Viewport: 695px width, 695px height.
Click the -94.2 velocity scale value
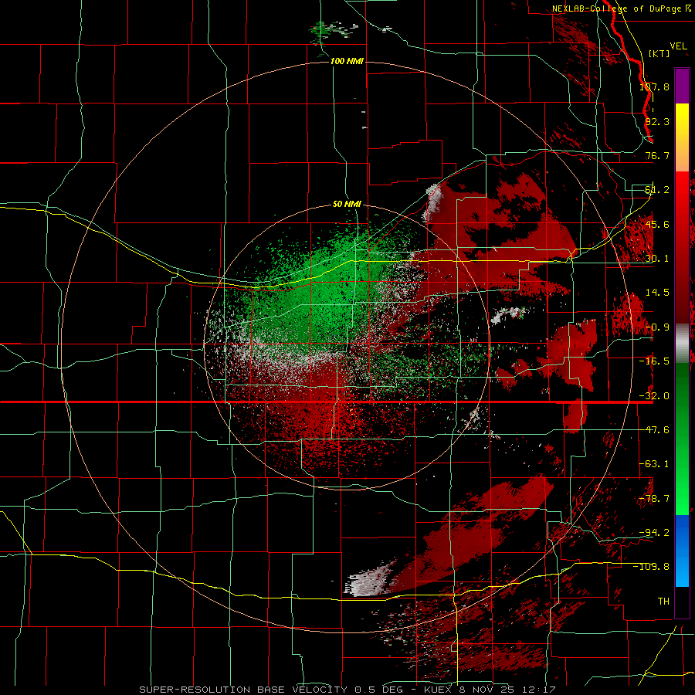(x=654, y=533)
